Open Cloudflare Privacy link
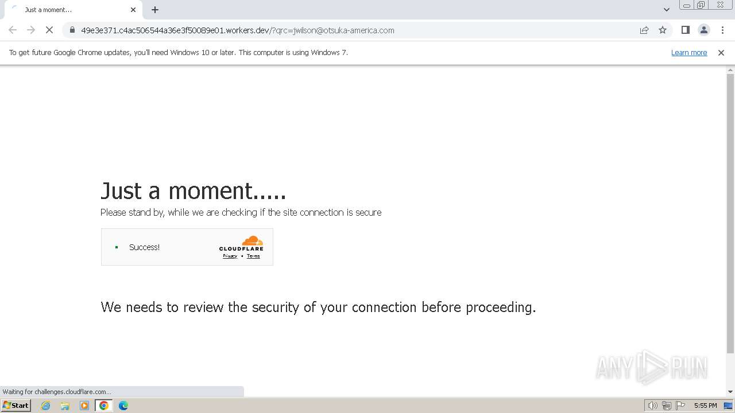This screenshot has width=735, height=413. [x=230, y=256]
